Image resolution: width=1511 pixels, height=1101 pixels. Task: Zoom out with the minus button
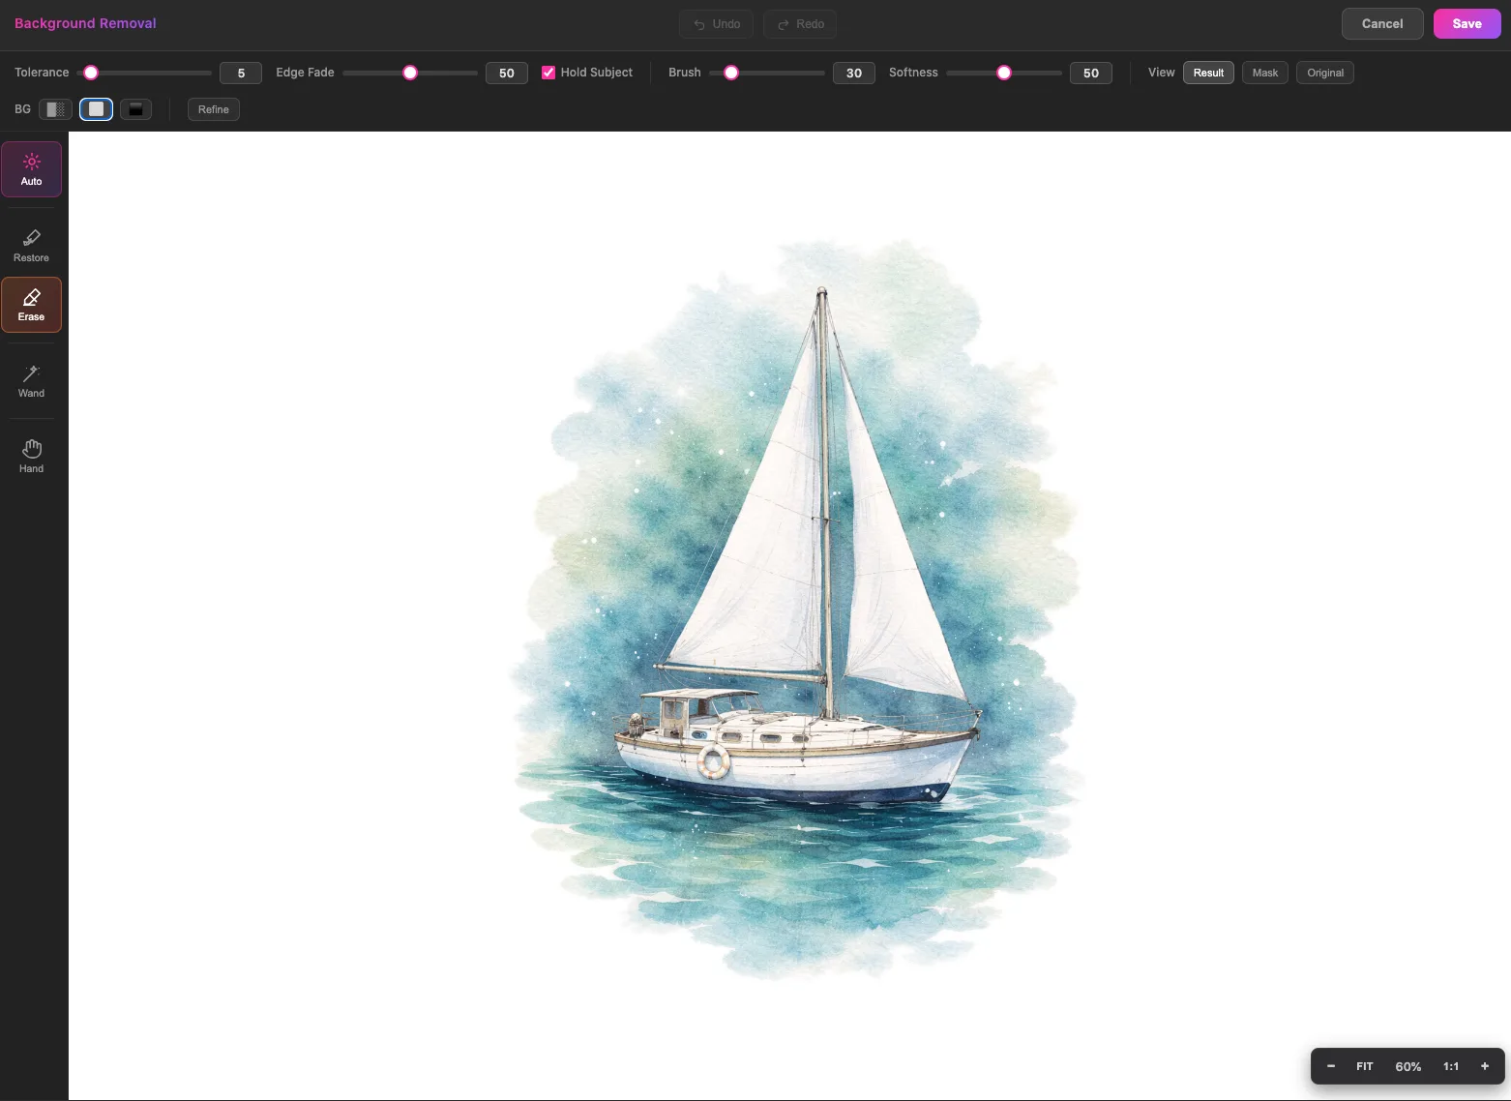[x=1331, y=1066]
